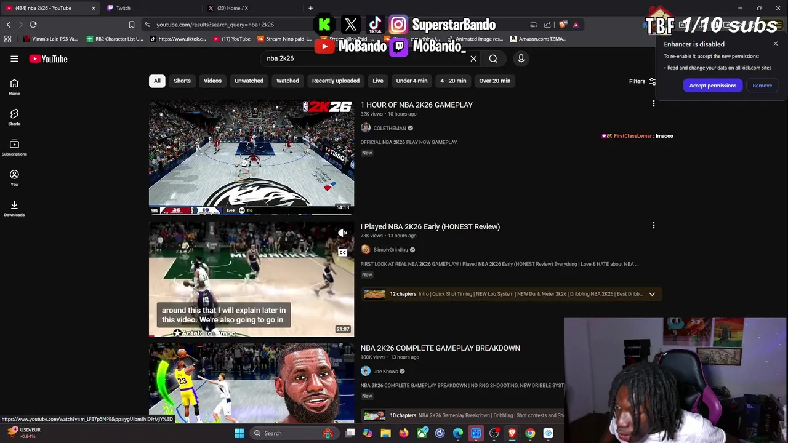Click Accept permissions in Enhancer popup
This screenshot has height=443, width=788.
click(713, 86)
